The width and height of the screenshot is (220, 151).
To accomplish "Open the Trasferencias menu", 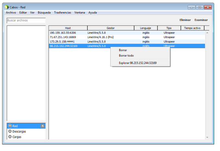I will click(x=62, y=13).
